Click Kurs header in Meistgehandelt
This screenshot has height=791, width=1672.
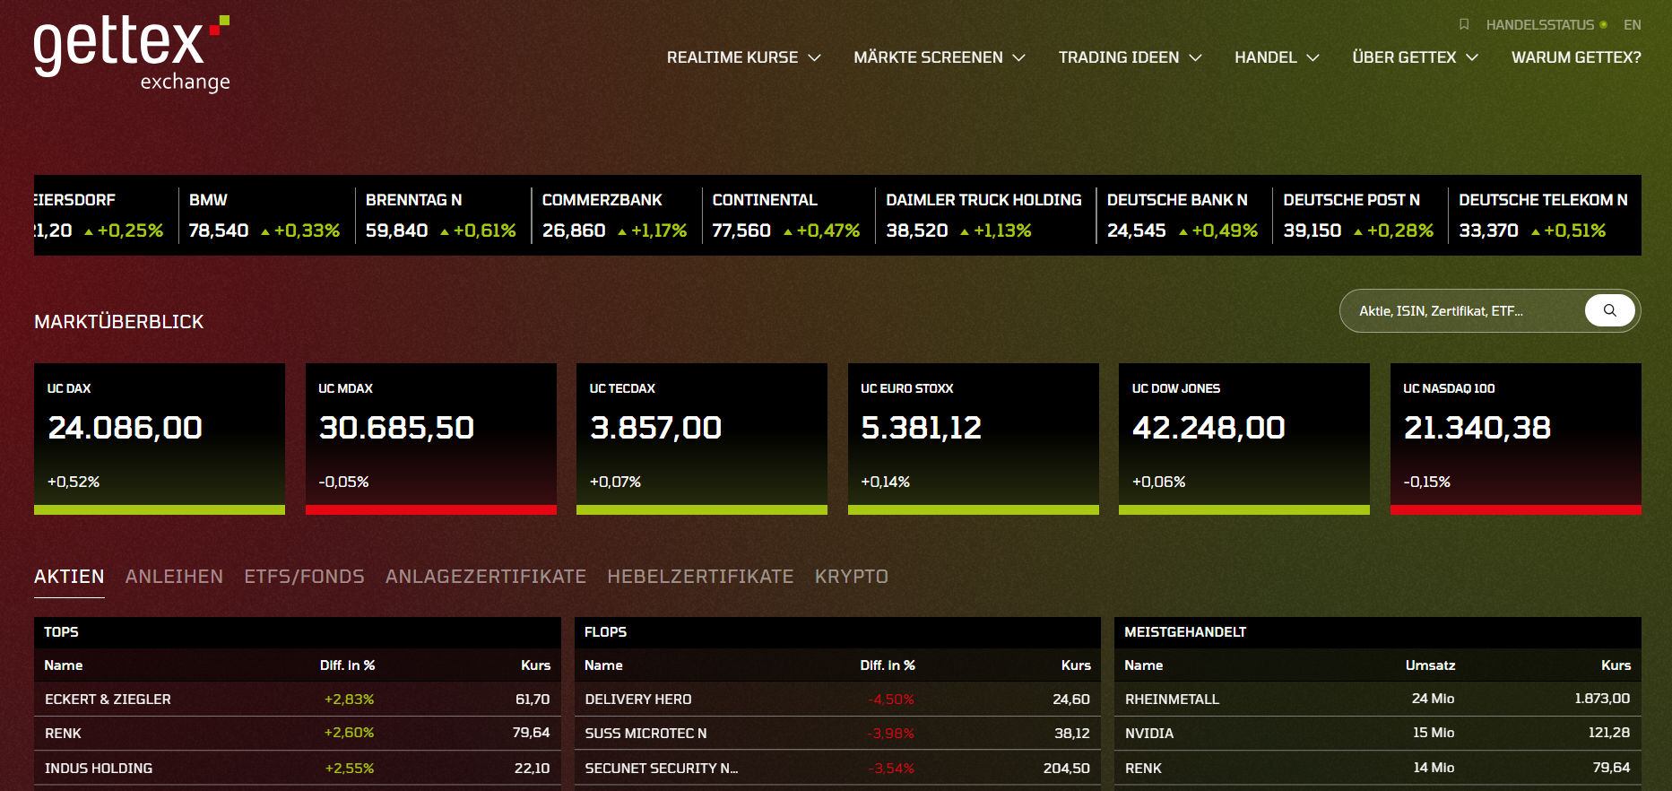tap(1616, 665)
